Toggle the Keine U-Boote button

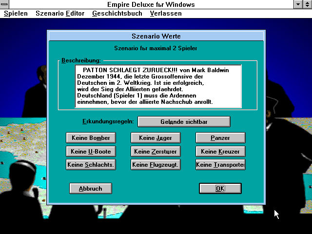91,152
